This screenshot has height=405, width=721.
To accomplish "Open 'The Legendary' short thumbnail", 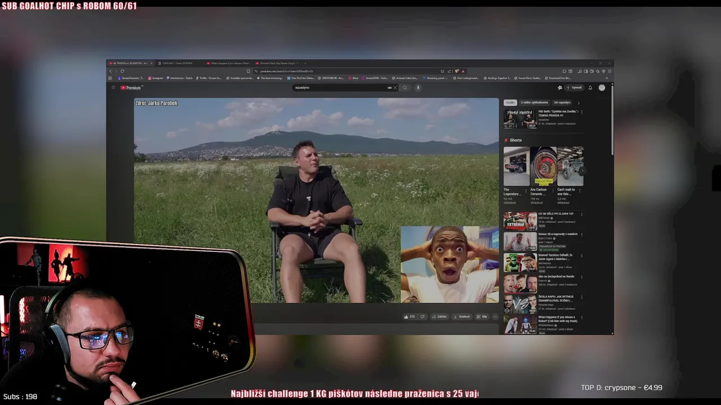I will 516,166.
